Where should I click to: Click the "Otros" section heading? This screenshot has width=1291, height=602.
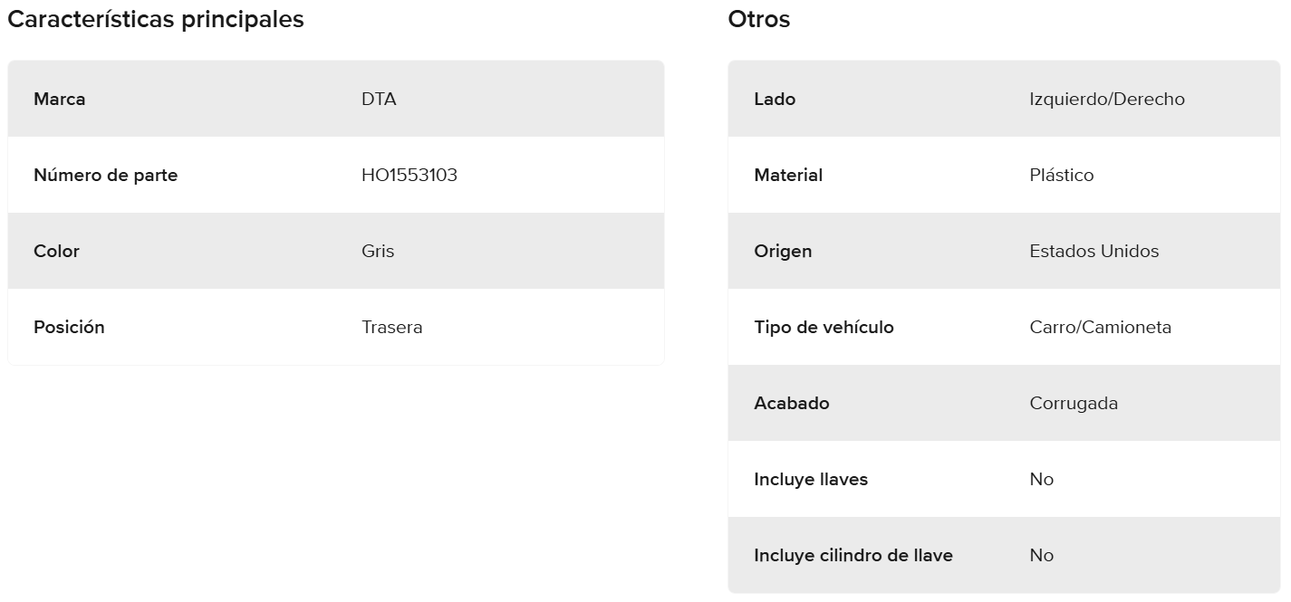[759, 19]
